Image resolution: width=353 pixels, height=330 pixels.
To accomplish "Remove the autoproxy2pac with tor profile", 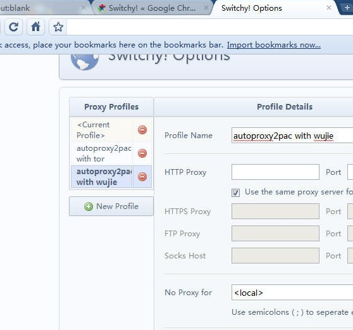I will [x=142, y=153].
